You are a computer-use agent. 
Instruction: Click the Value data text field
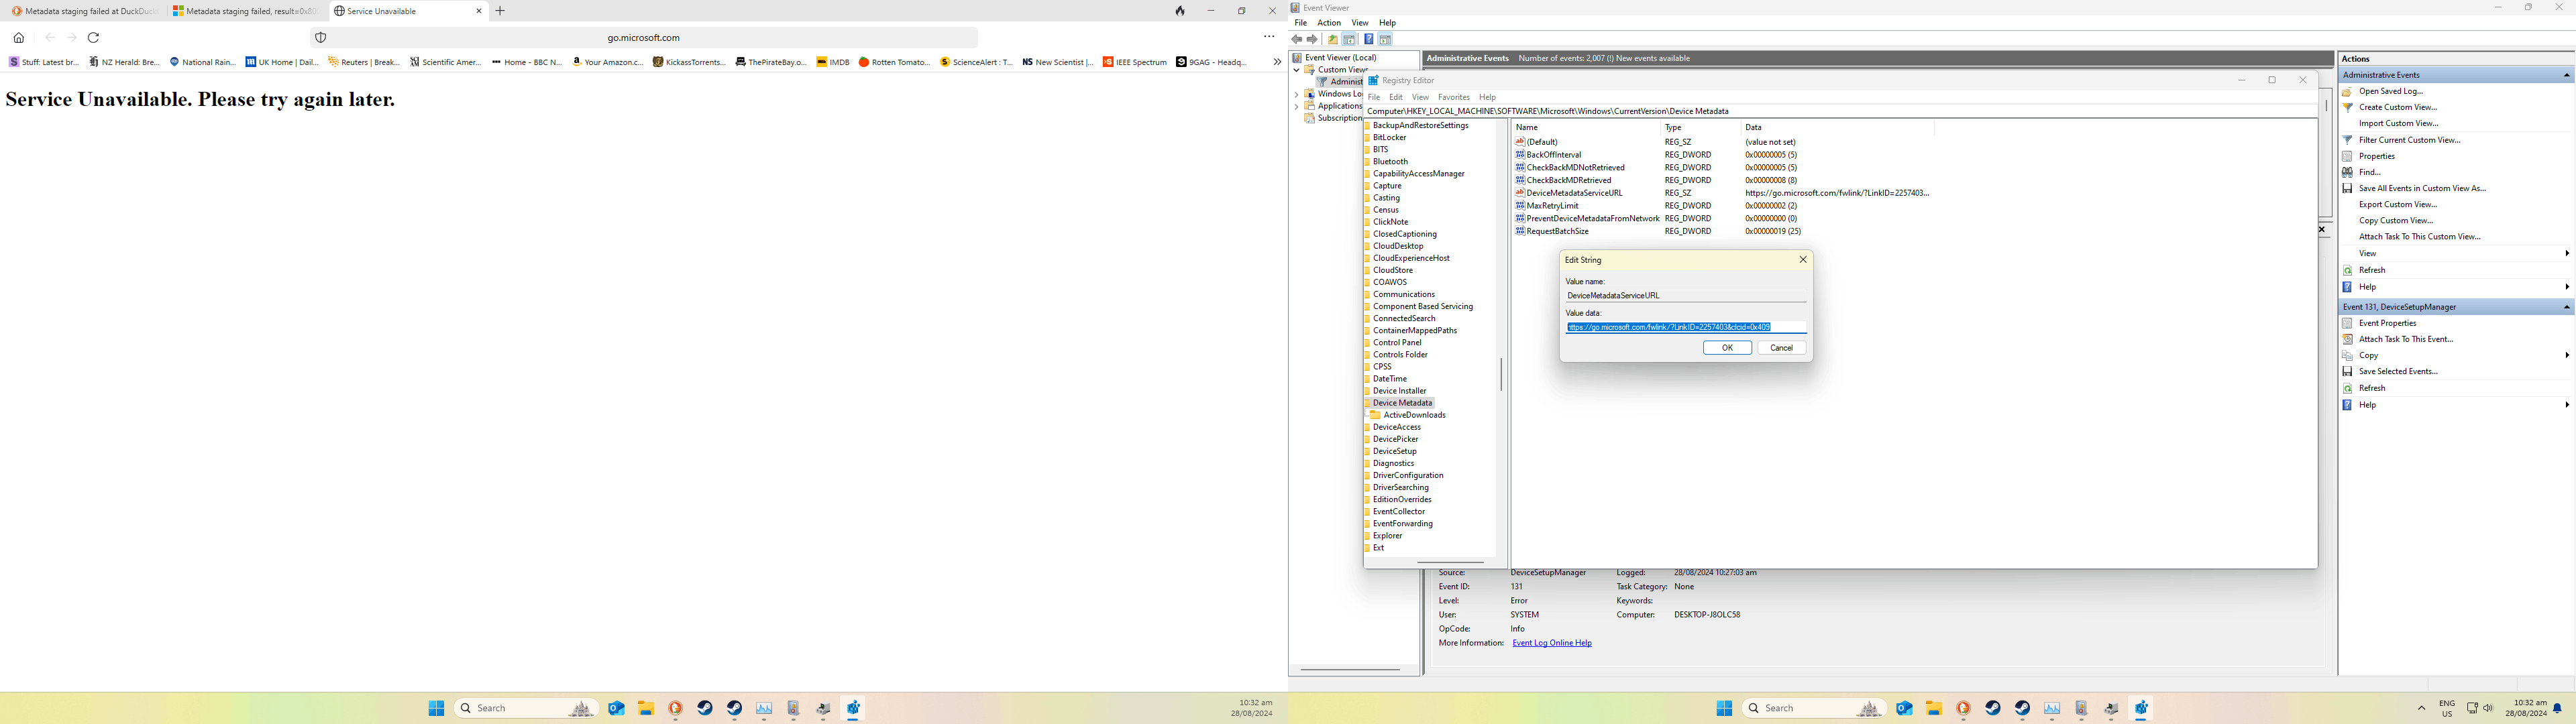click(x=1686, y=327)
